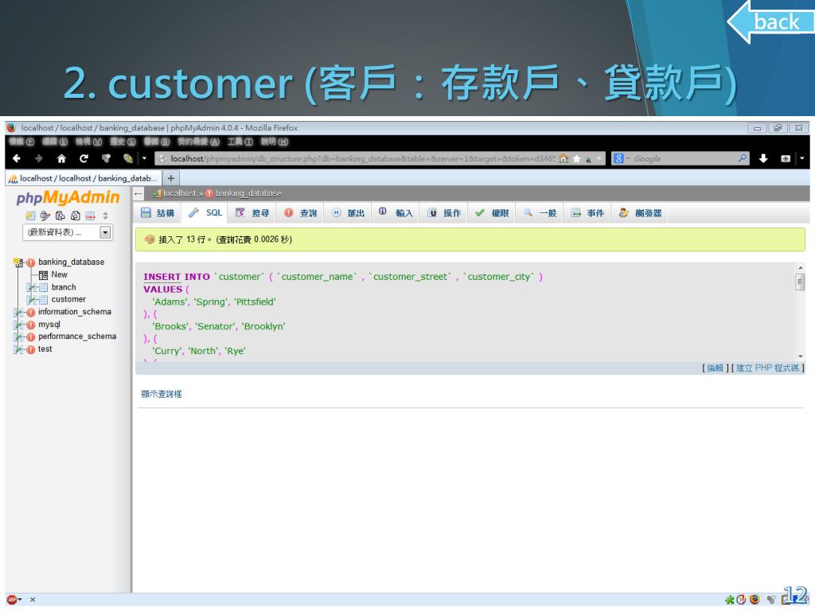Image resolution: width=815 pixels, height=611 pixels.
Task: Click the first navigation-panel home icon
Action: [30, 216]
